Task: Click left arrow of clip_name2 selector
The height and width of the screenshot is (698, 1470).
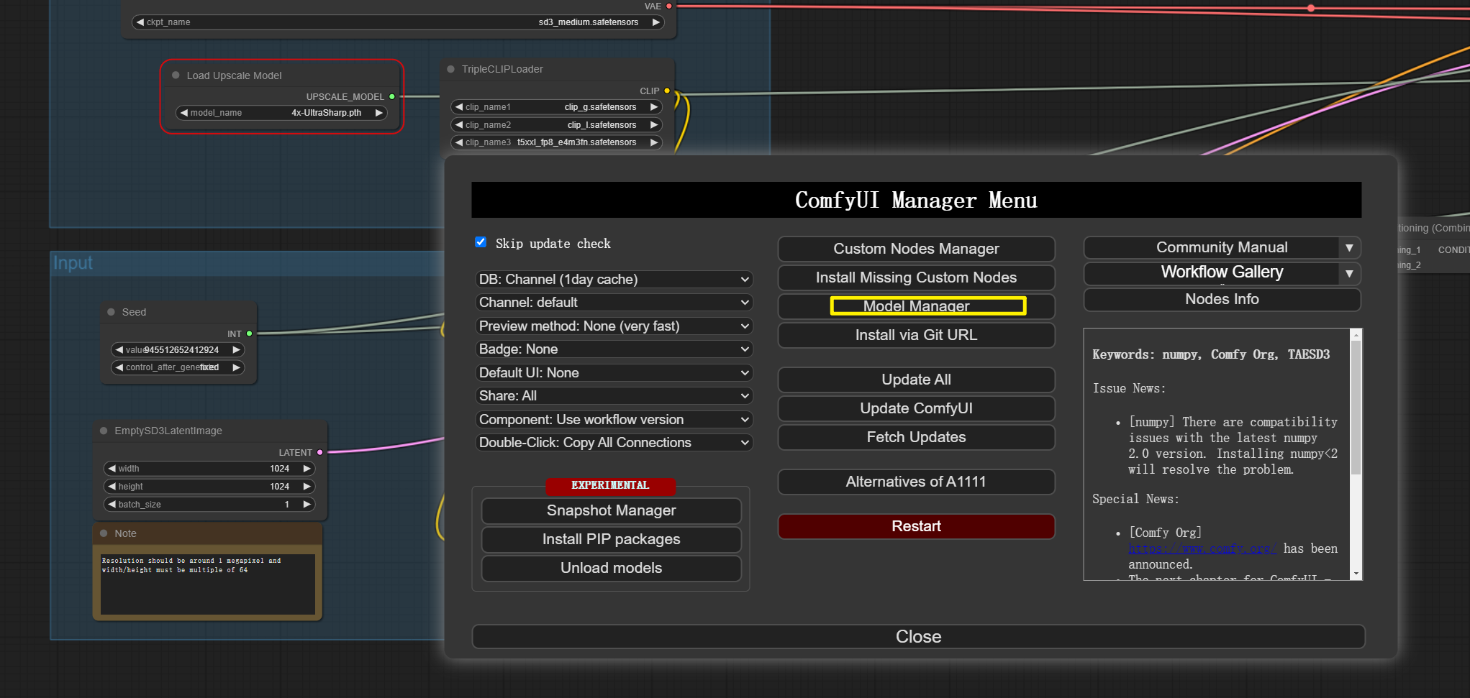Action: click(x=458, y=125)
